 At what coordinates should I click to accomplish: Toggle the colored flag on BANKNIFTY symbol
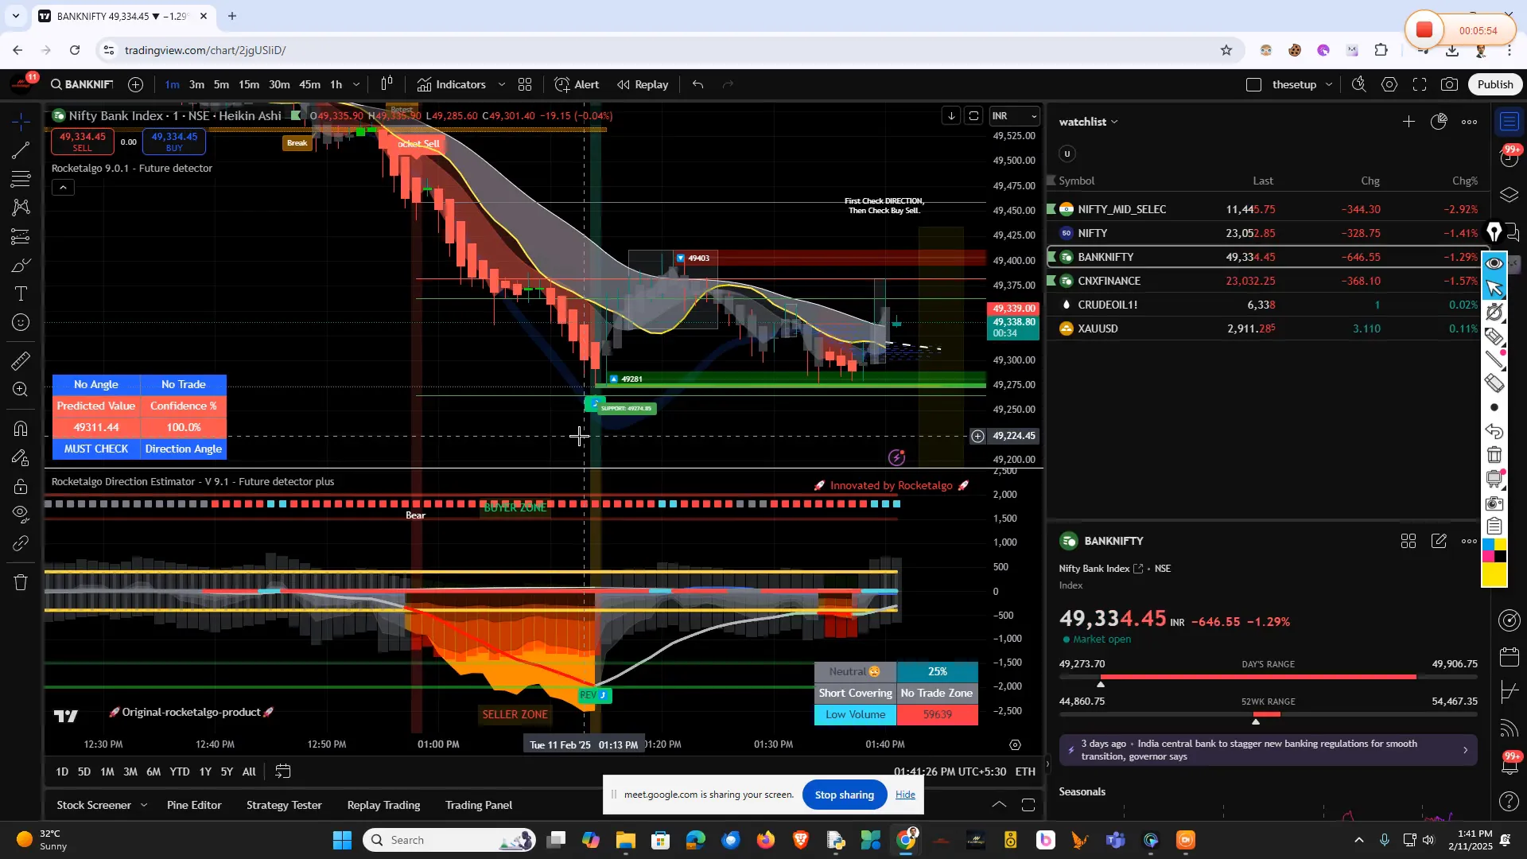1051,256
